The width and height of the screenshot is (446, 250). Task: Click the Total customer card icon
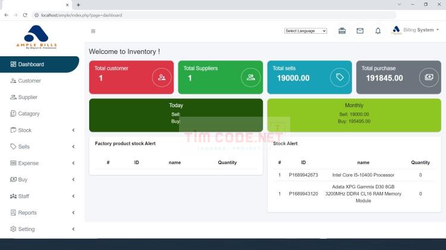point(162,78)
